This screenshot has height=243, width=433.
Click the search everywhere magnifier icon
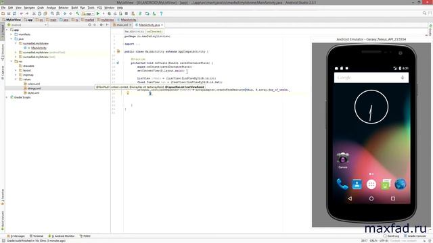[424, 13]
